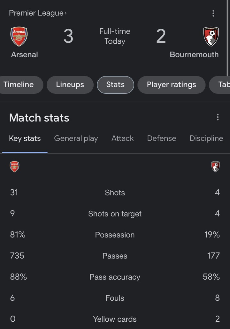Open the Premier League link with chevron
This screenshot has height=329, width=230.
38,13
